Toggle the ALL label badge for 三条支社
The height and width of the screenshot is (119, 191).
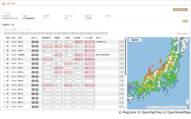point(33,46)
